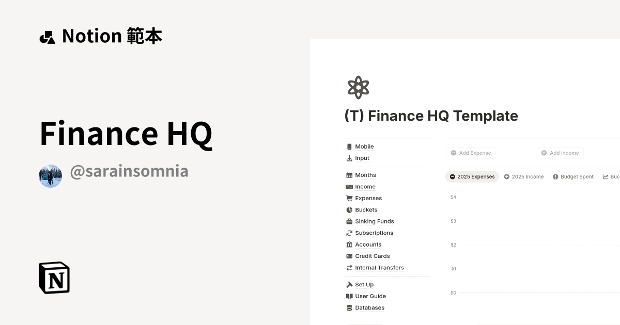Screen dimensions: 620x325
Task: Open the Databases section
Action: pyautogui.click(x=369, y=307)
